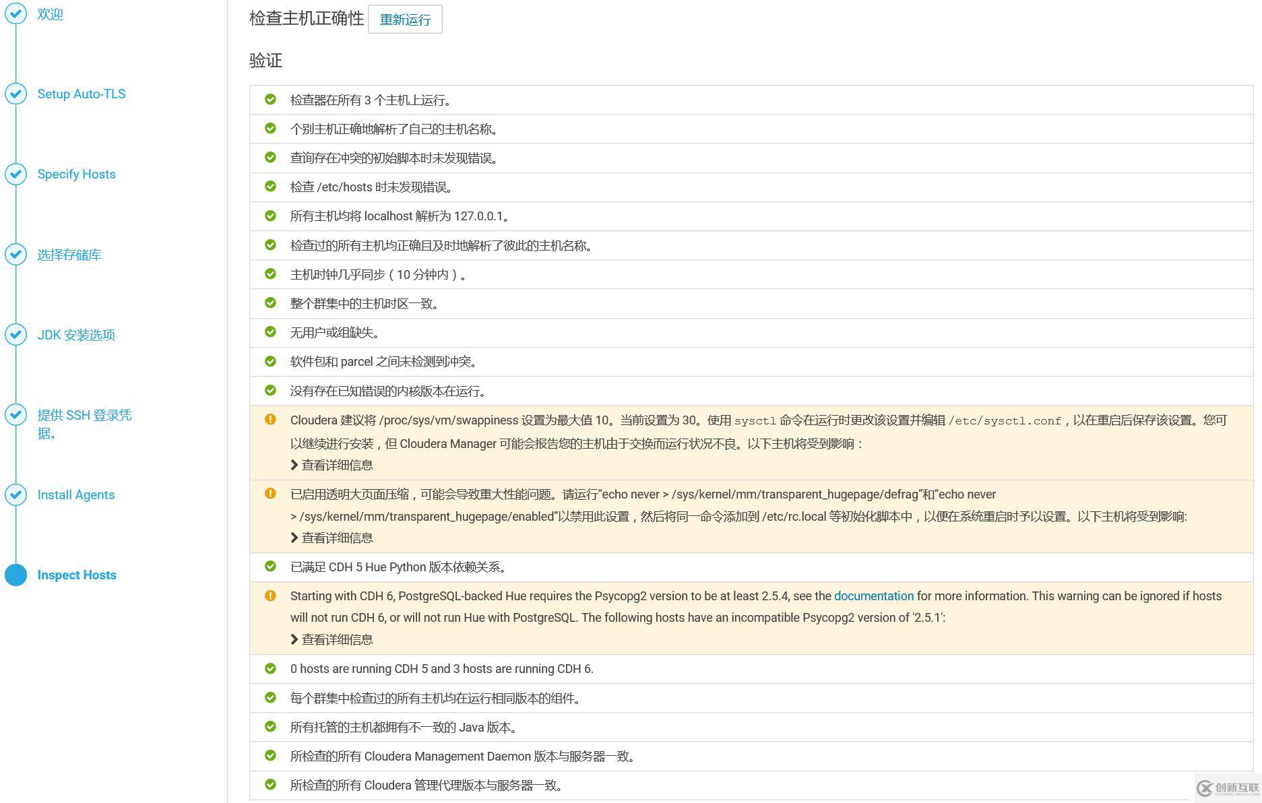Click text 无用户或组缺失
This screenshot has height=803, width=1262.
pos(336,333)
